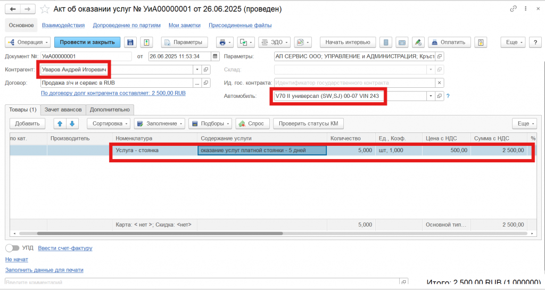
Task: Open the ЭДО dropdown menu
Action: click(278, 43)
